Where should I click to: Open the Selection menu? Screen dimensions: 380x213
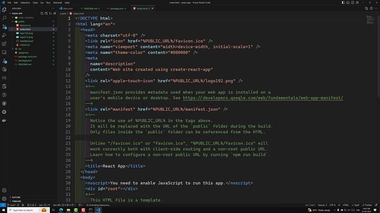coord(25,2)
